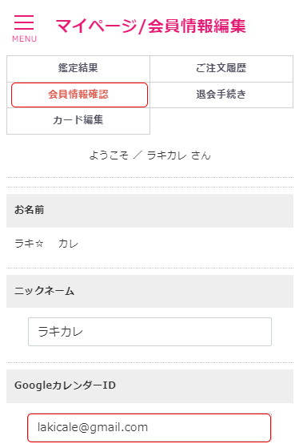
Task: Click the マイページ/会員情報編集 page title
Action: pyautogui.click(x=151, y=26)
